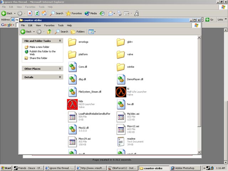Select the Core.dll file icon

tap(72, 67)
